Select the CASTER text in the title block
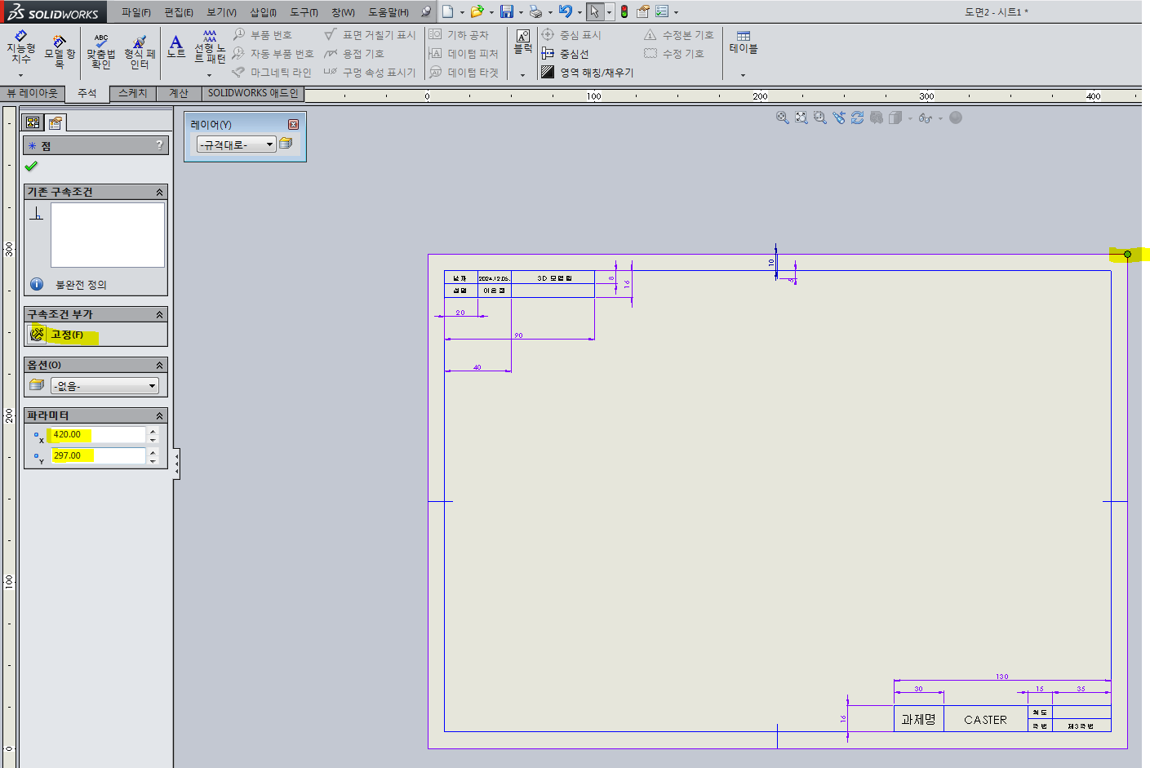The width and height of the screenshot is (1150, 768). tap(985, 720)
